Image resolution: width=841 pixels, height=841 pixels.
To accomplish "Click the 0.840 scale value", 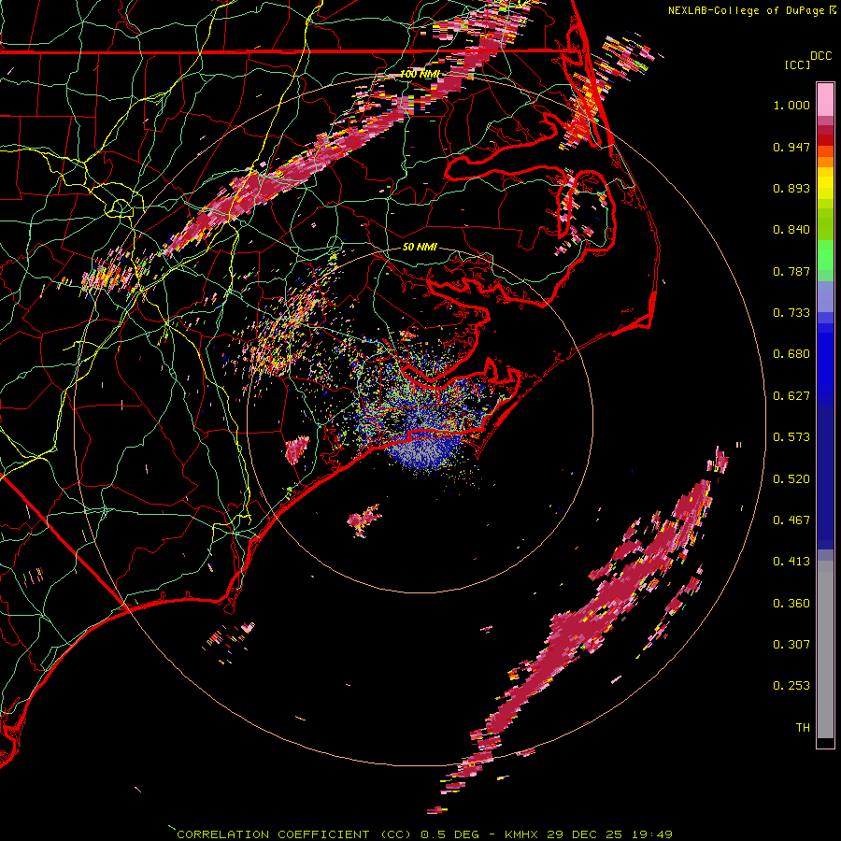I will (x=791, y=230).
